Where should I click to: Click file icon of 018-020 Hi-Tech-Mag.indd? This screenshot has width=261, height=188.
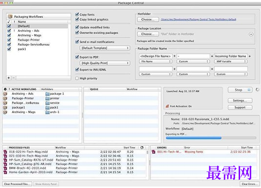tap(5, 152)
